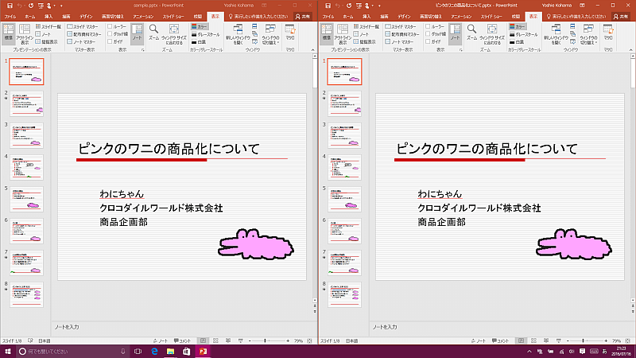
Task: Click Redo icon in sample.pptx window
Action: 31,6
